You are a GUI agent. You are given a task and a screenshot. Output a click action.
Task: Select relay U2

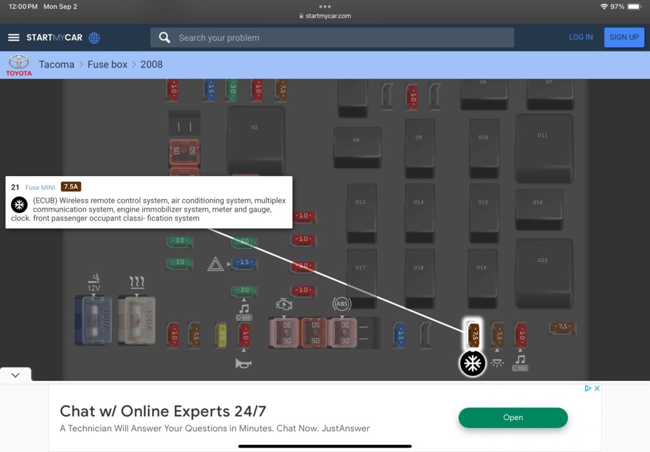pos(256,140)
